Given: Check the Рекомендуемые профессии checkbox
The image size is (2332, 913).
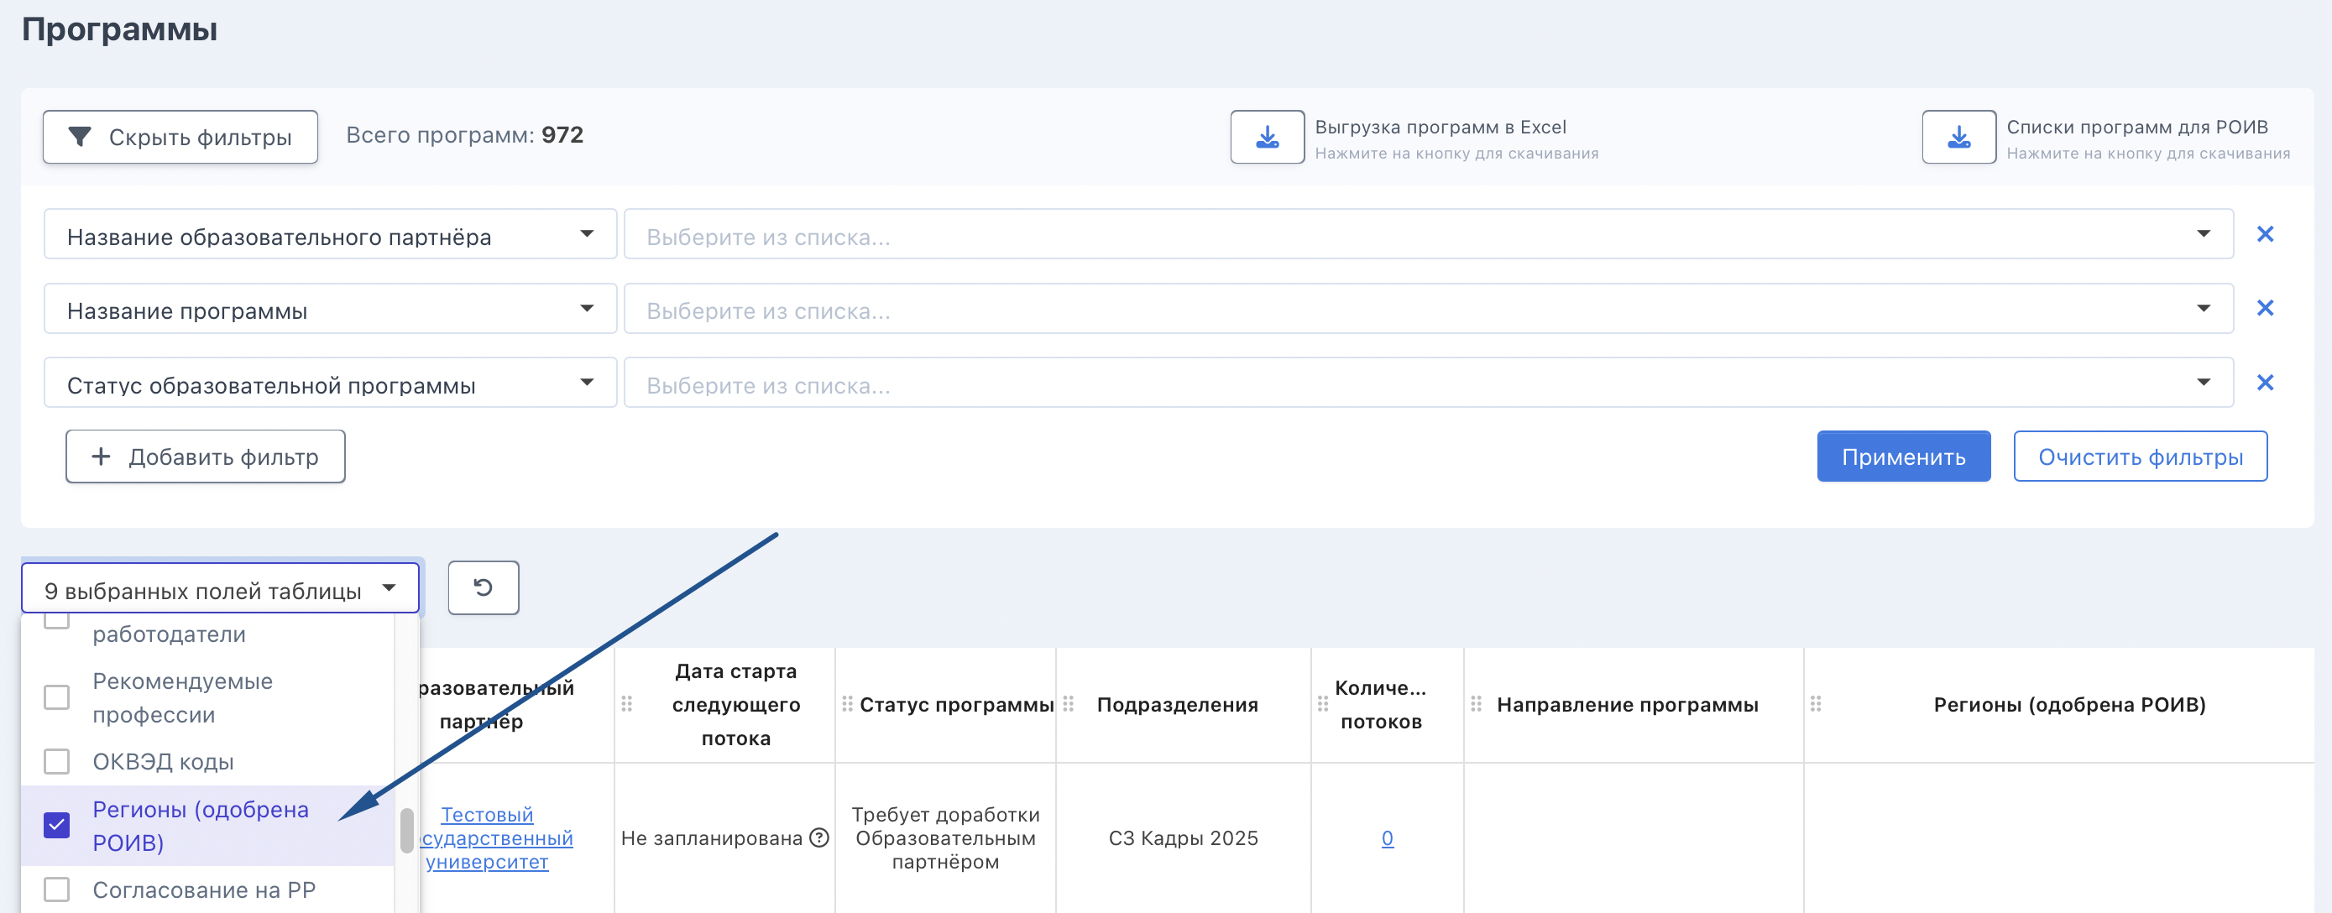Looking at the screenshot, I should tap(57, 697).
